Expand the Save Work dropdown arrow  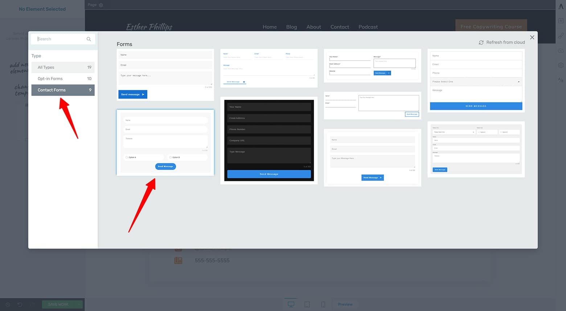pyautogui.click(x=79, y=304)
